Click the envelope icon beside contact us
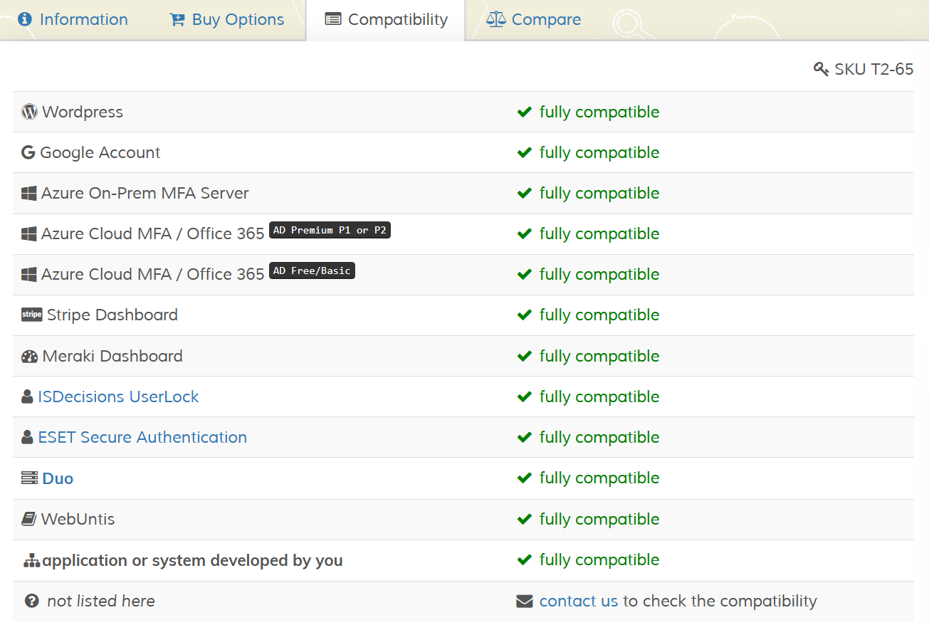929x625 pixels. (525, 602)
